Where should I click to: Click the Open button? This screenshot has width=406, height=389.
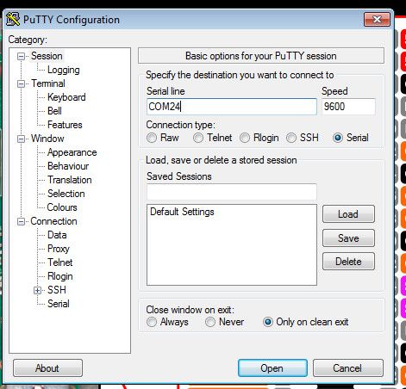[x=272, y=368]
